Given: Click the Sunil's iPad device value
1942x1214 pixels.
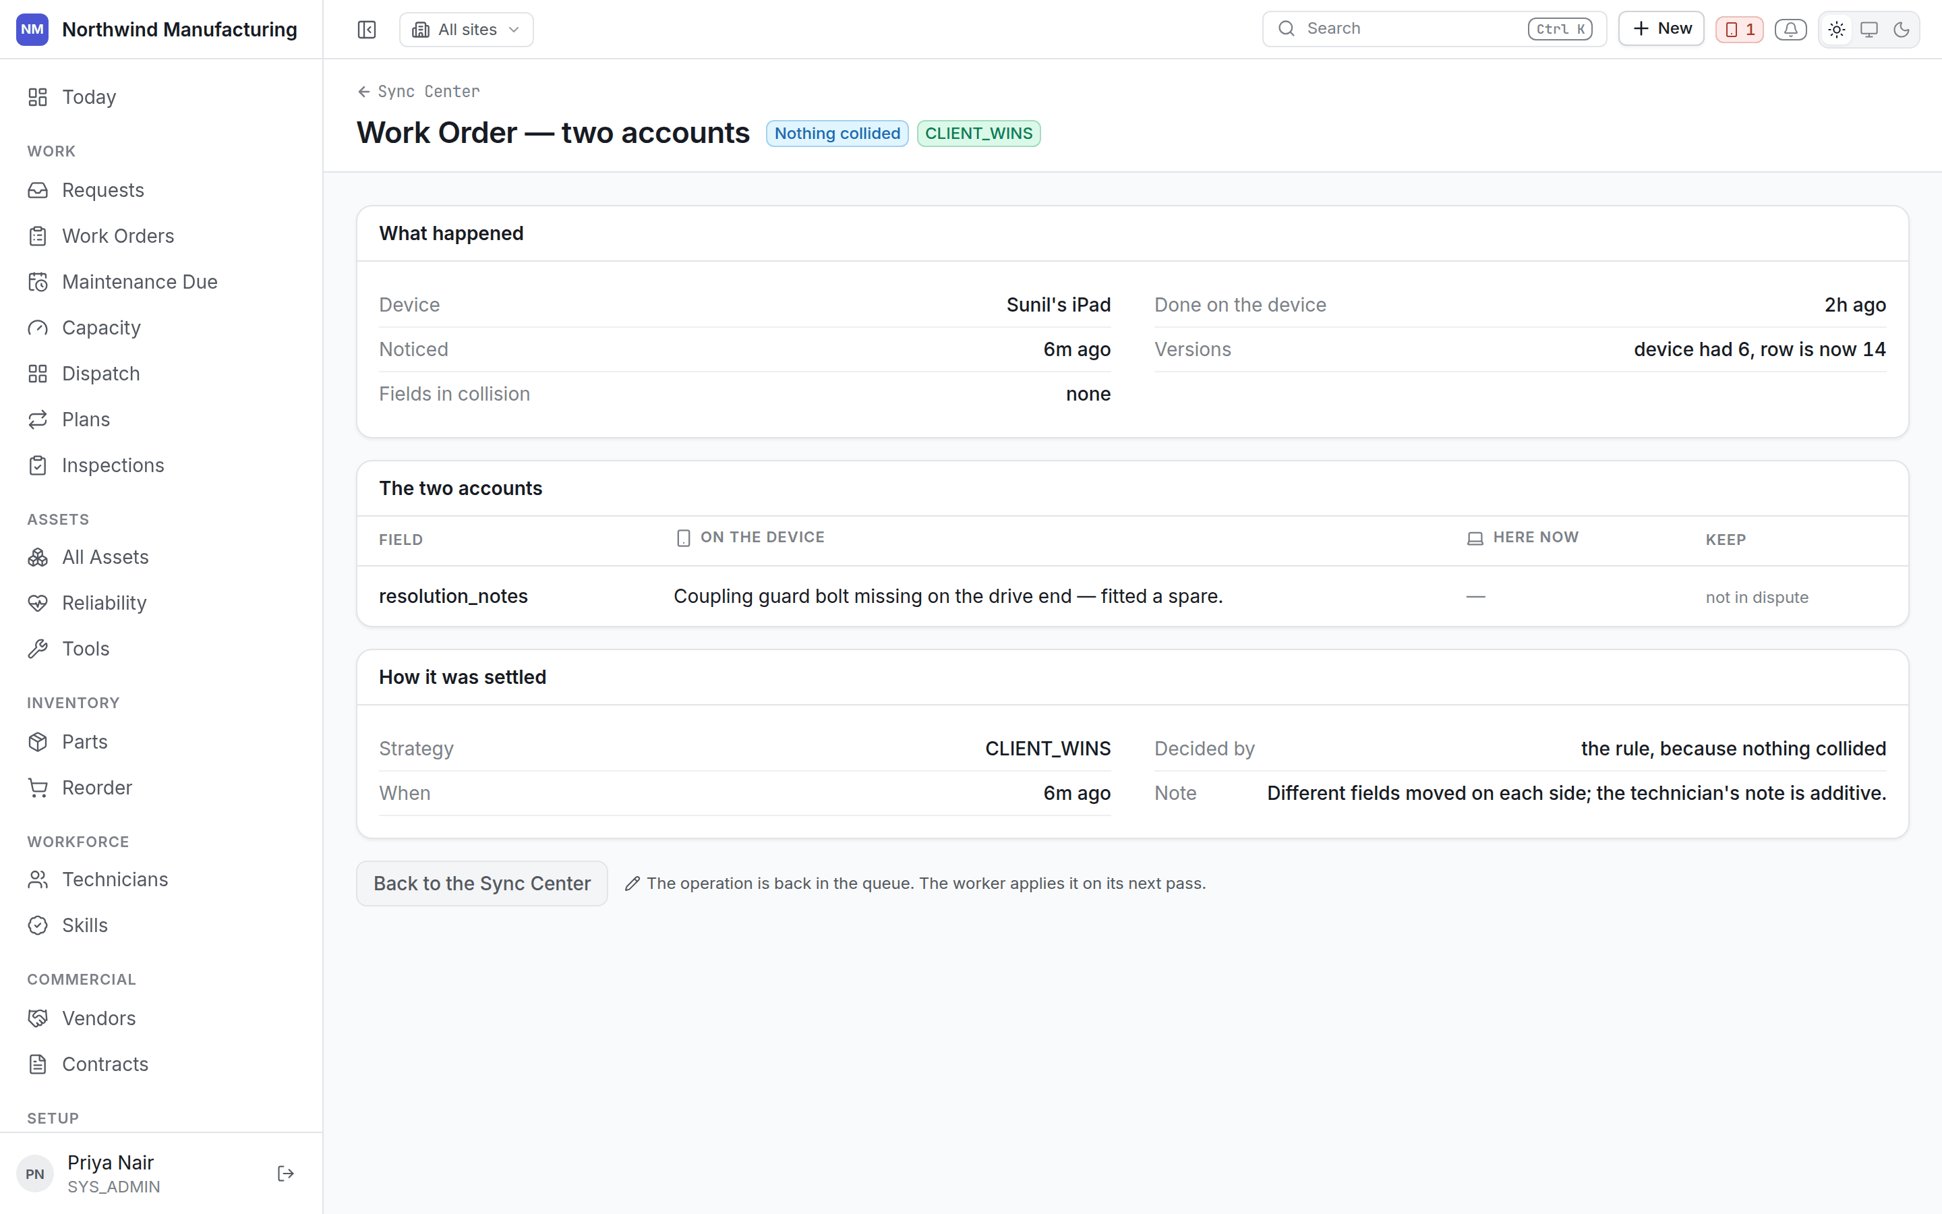Looking at the screenshot, I should (x=1059, y=305).
